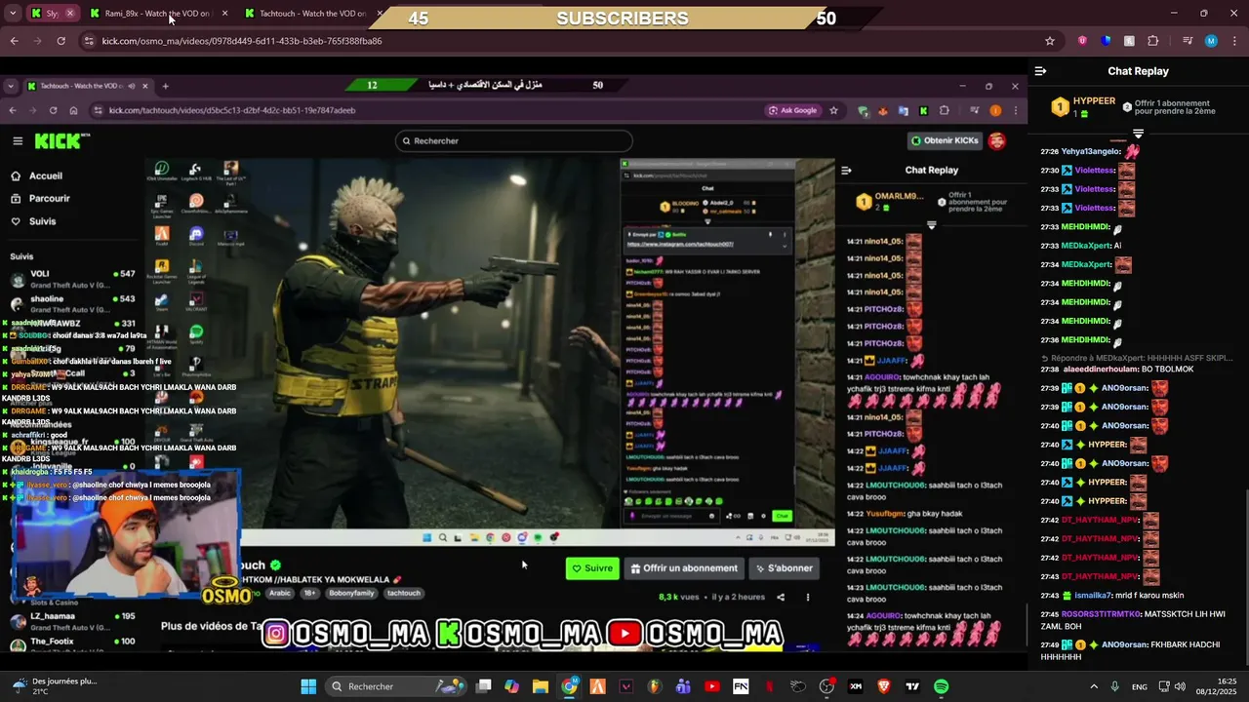This screenshot has width=1249, height=702.
Task: Click the Kick extension icon in inner toolbar
Action: 923,110
